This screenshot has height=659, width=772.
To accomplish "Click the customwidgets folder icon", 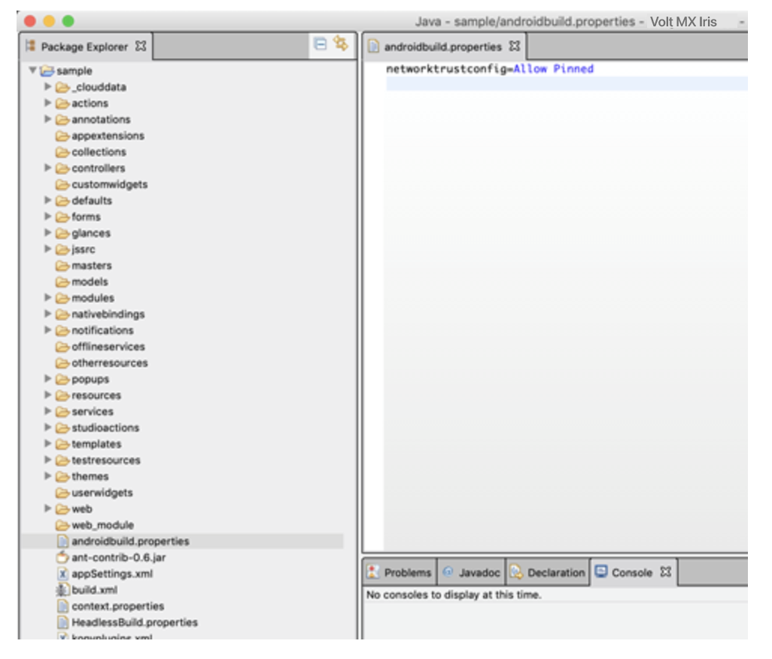I will click(62, 184).
